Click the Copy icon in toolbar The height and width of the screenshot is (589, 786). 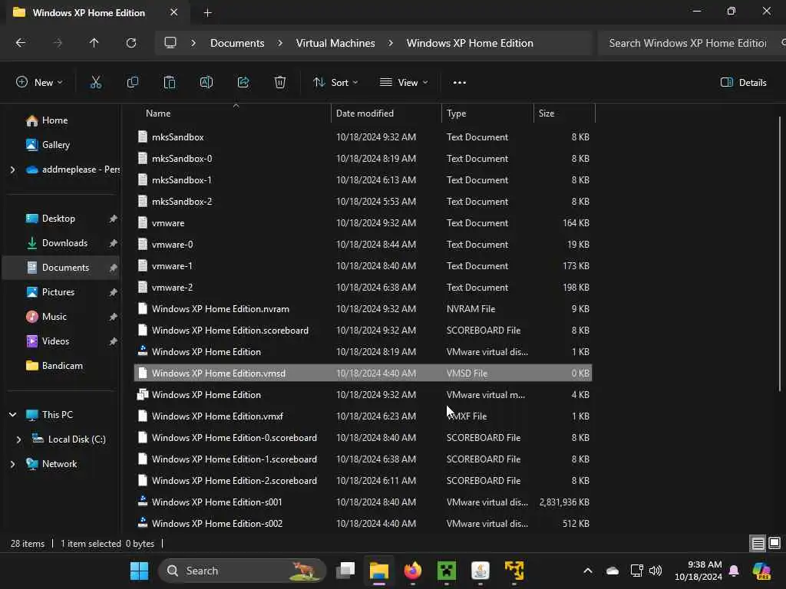click(x=132, y=83)
